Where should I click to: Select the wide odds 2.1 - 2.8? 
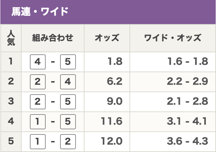click(x=187, y=102)
